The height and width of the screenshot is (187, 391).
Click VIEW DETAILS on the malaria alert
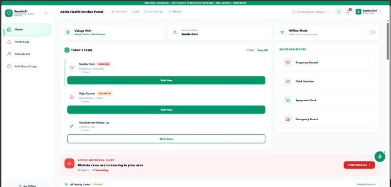pyautogui.click(x=359, y=165)
